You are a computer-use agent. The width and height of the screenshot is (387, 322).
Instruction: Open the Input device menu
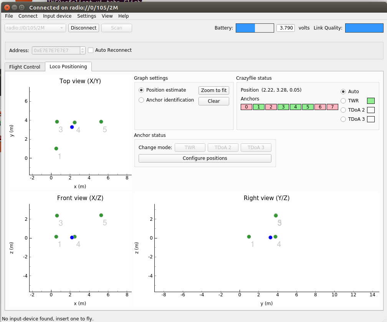(57, 16)
